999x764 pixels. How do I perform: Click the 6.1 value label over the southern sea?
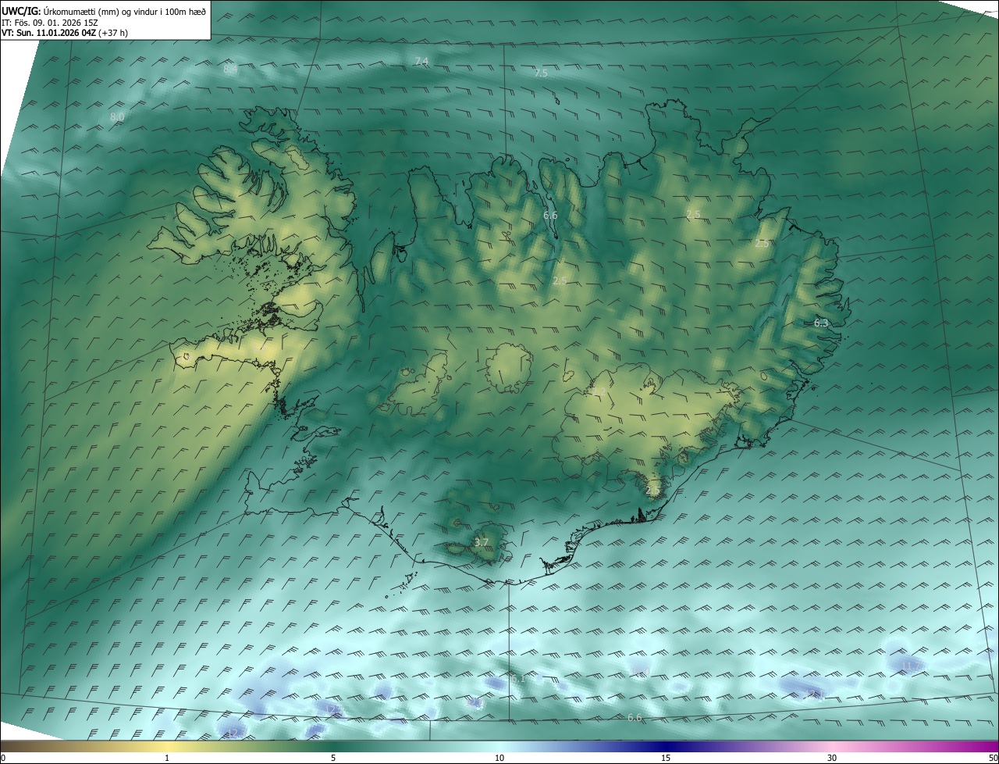[x=518, y=679]
